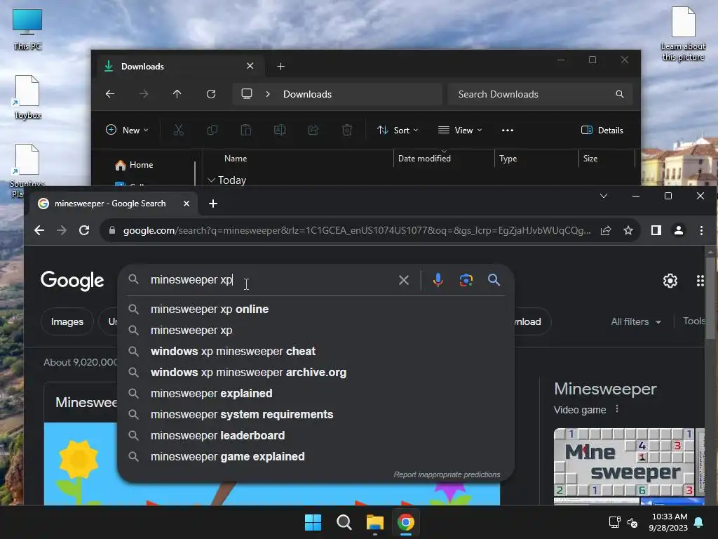
Task: Click the Paste icon in Explorer toolbar
Action: coord(246,130)
